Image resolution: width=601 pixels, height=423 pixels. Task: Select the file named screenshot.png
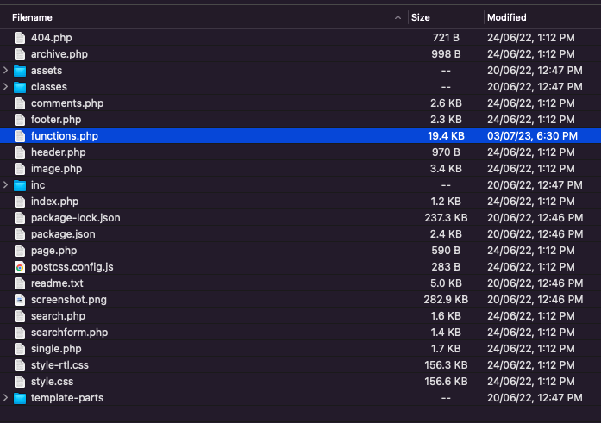[69, 300]
